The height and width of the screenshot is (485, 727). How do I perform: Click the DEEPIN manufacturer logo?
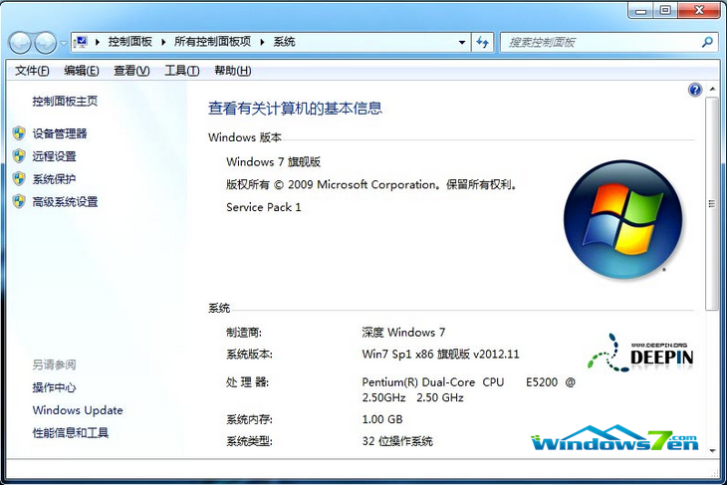pos(640,354)
